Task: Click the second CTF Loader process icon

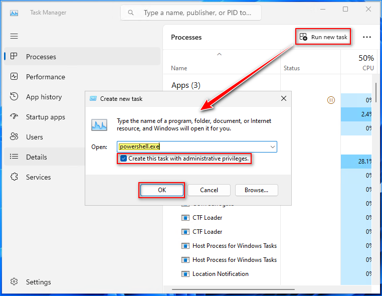Action: (x=185, y=232)
